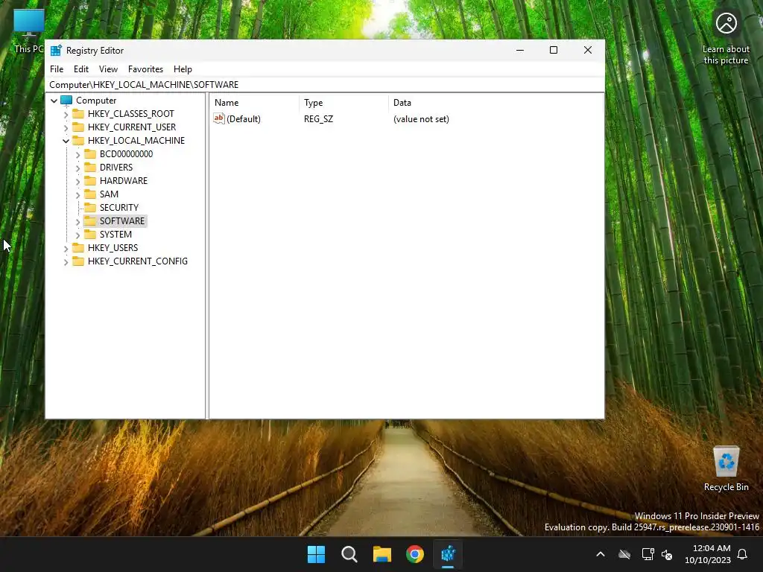Expand the HARDWARE key chevron
The height and width of the screenshot is (572, 763).
pos(77,181)
